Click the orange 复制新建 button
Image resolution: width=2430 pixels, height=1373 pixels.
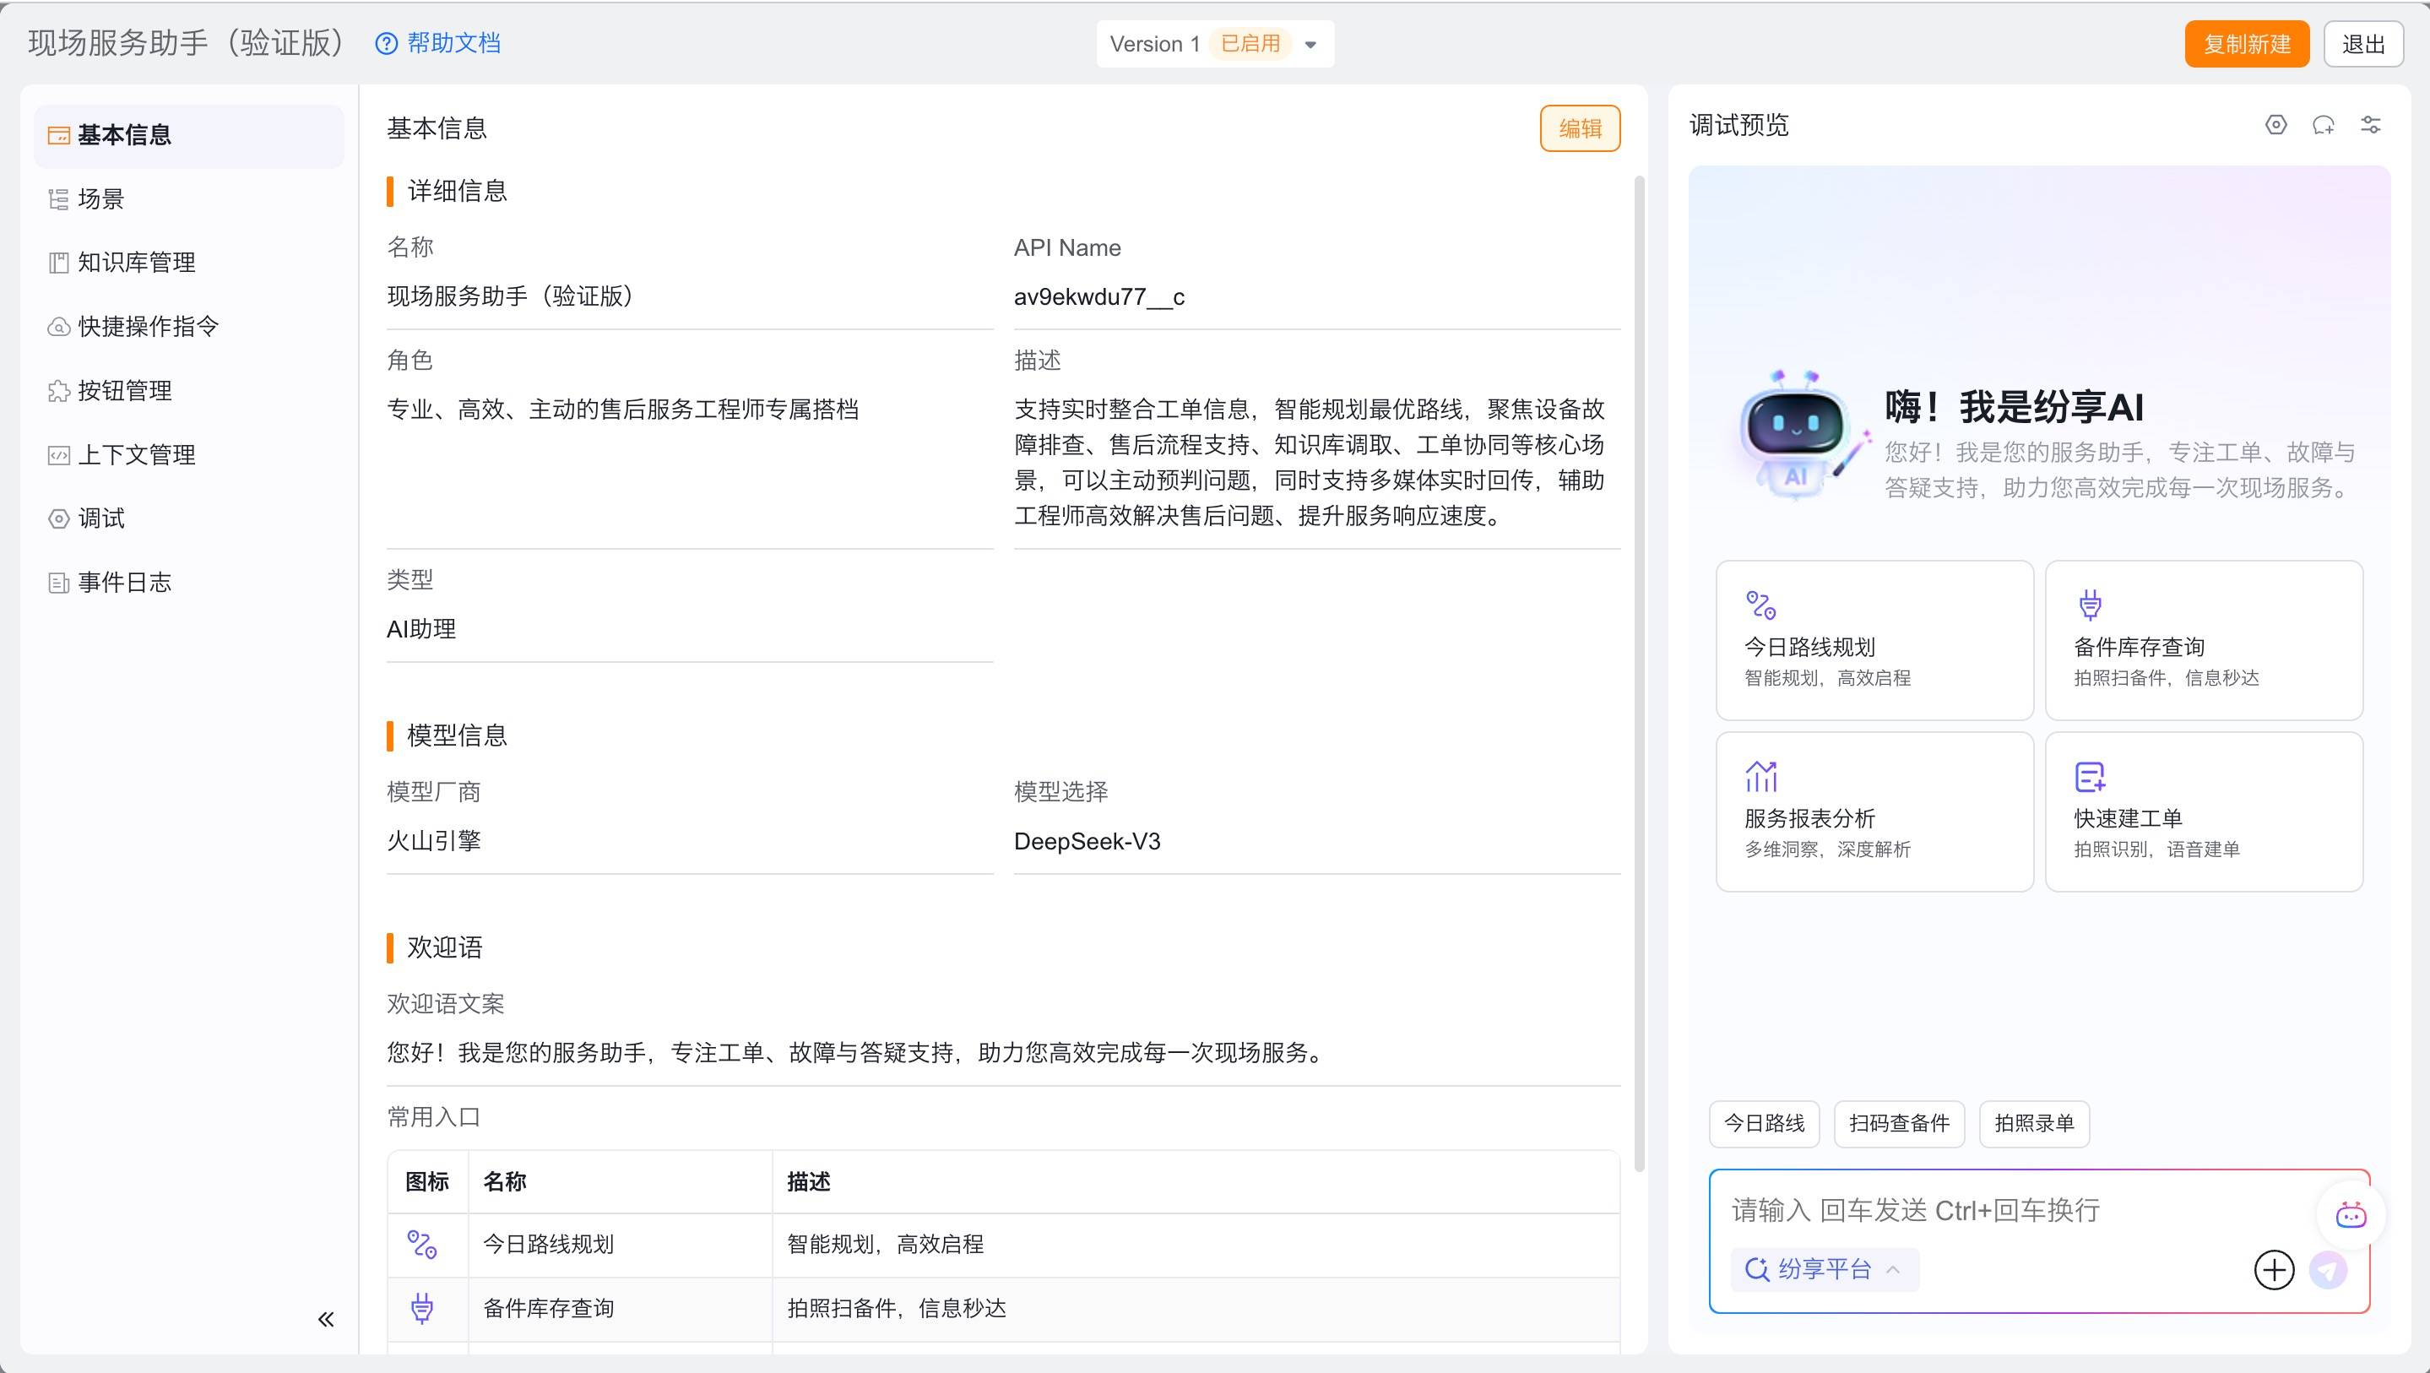(2246, 45)
